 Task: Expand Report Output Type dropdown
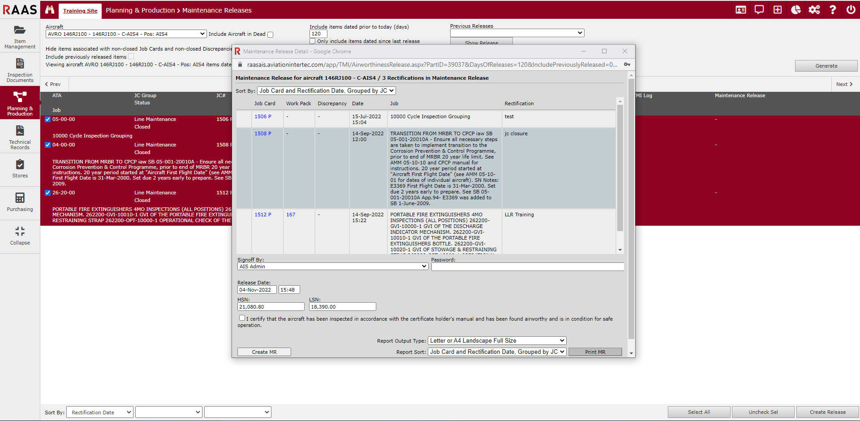click(497, 341)
